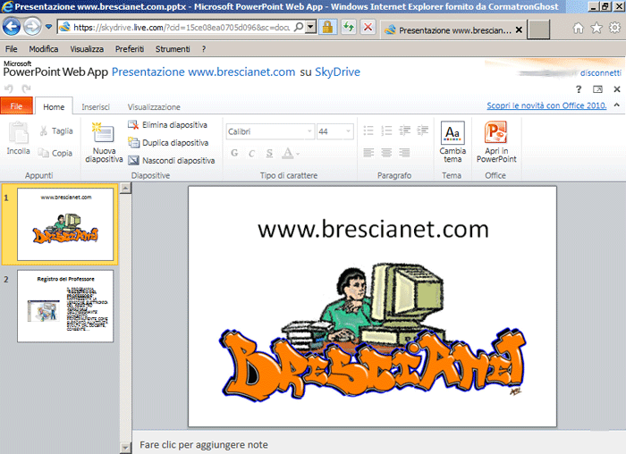This screenshot has height=454, width=626.
Task: Collapse the ribbon with caret arrow
Action: (617, 105)
